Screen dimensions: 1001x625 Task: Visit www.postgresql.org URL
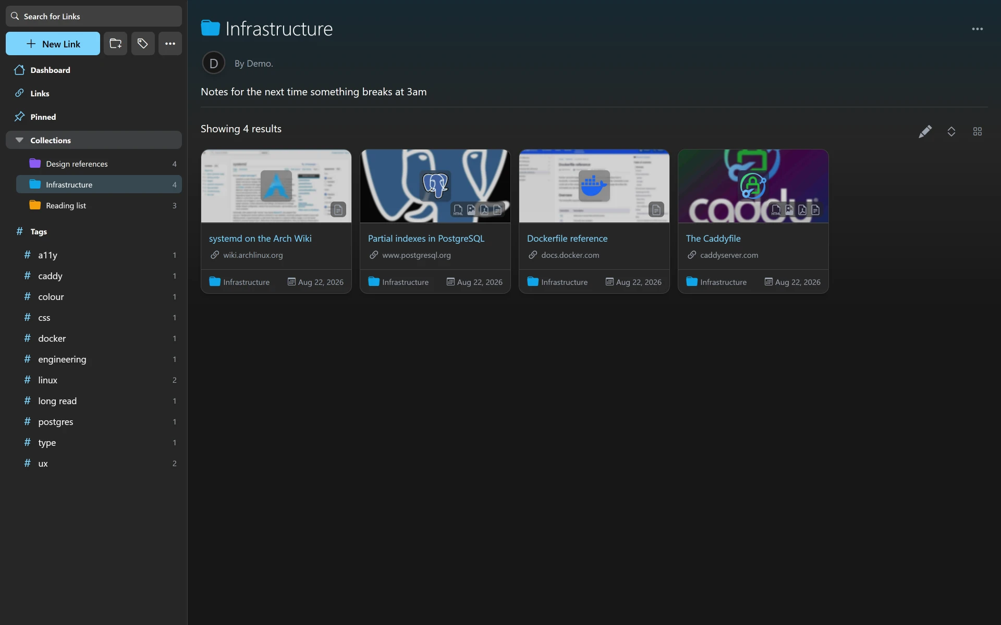tap(416, 255)
